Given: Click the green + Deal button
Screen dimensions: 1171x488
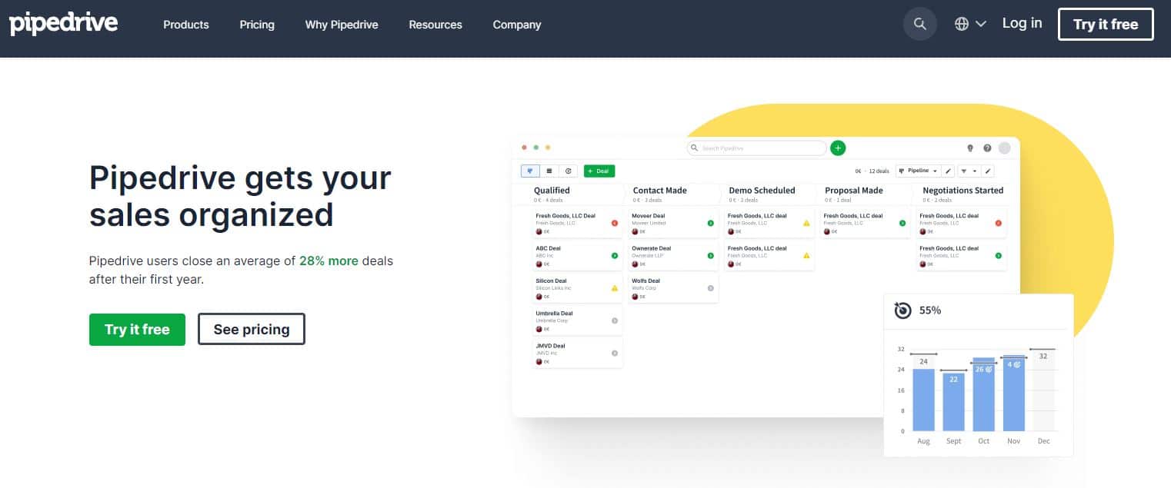Looking at the screenshot, I should pos(599,171).
